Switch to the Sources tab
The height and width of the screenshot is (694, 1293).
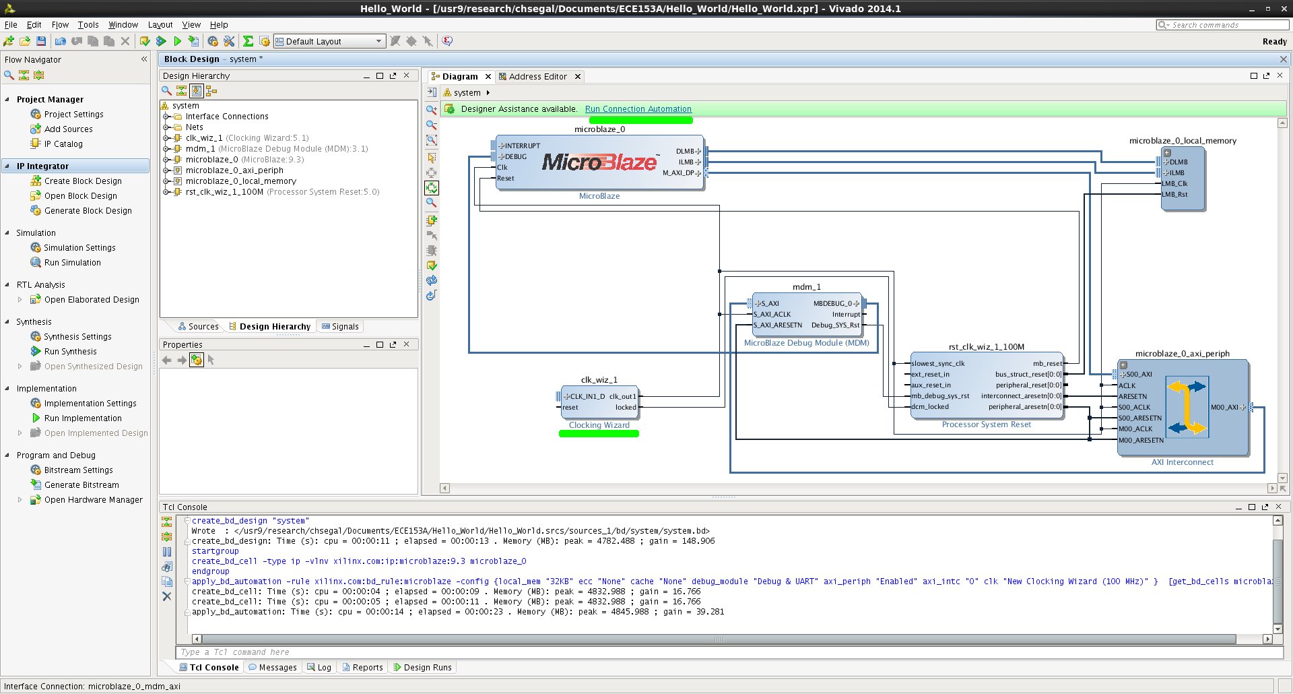click(198, 327)
